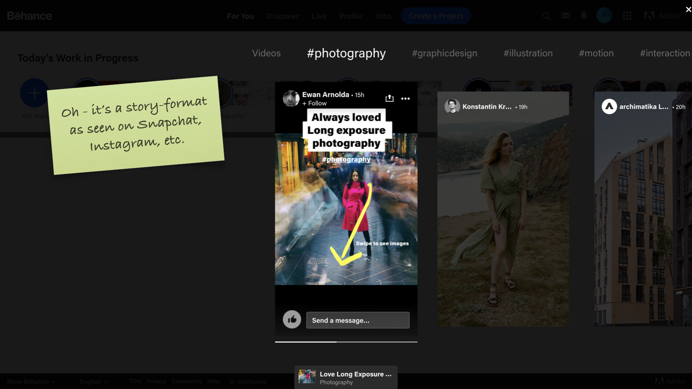The height and width of the screenshot is (389, 692).
Task: Click the #photography hashtag link in the story
Action: click(x=346, y=159)
